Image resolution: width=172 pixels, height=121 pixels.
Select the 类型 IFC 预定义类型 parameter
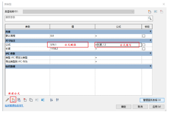coord(16,57)
